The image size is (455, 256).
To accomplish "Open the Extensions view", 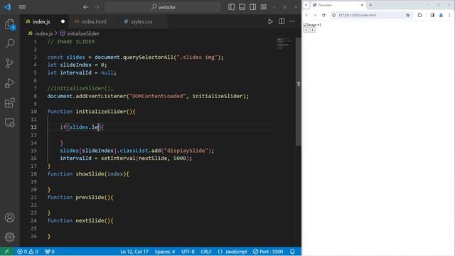I will tap(10, 102).
